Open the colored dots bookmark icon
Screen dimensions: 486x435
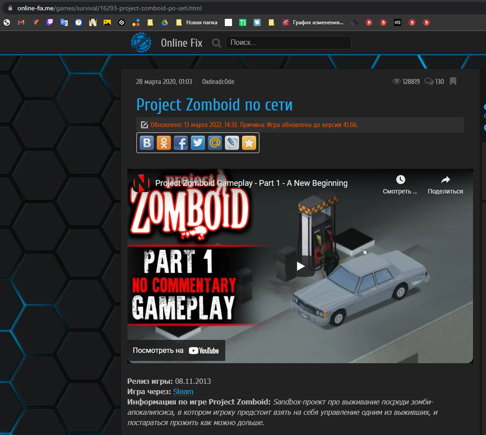pos(136,22)
